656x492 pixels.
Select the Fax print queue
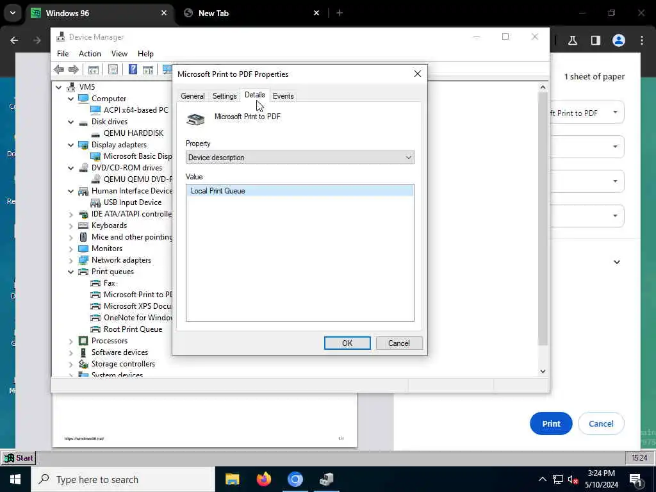[109, 283]
